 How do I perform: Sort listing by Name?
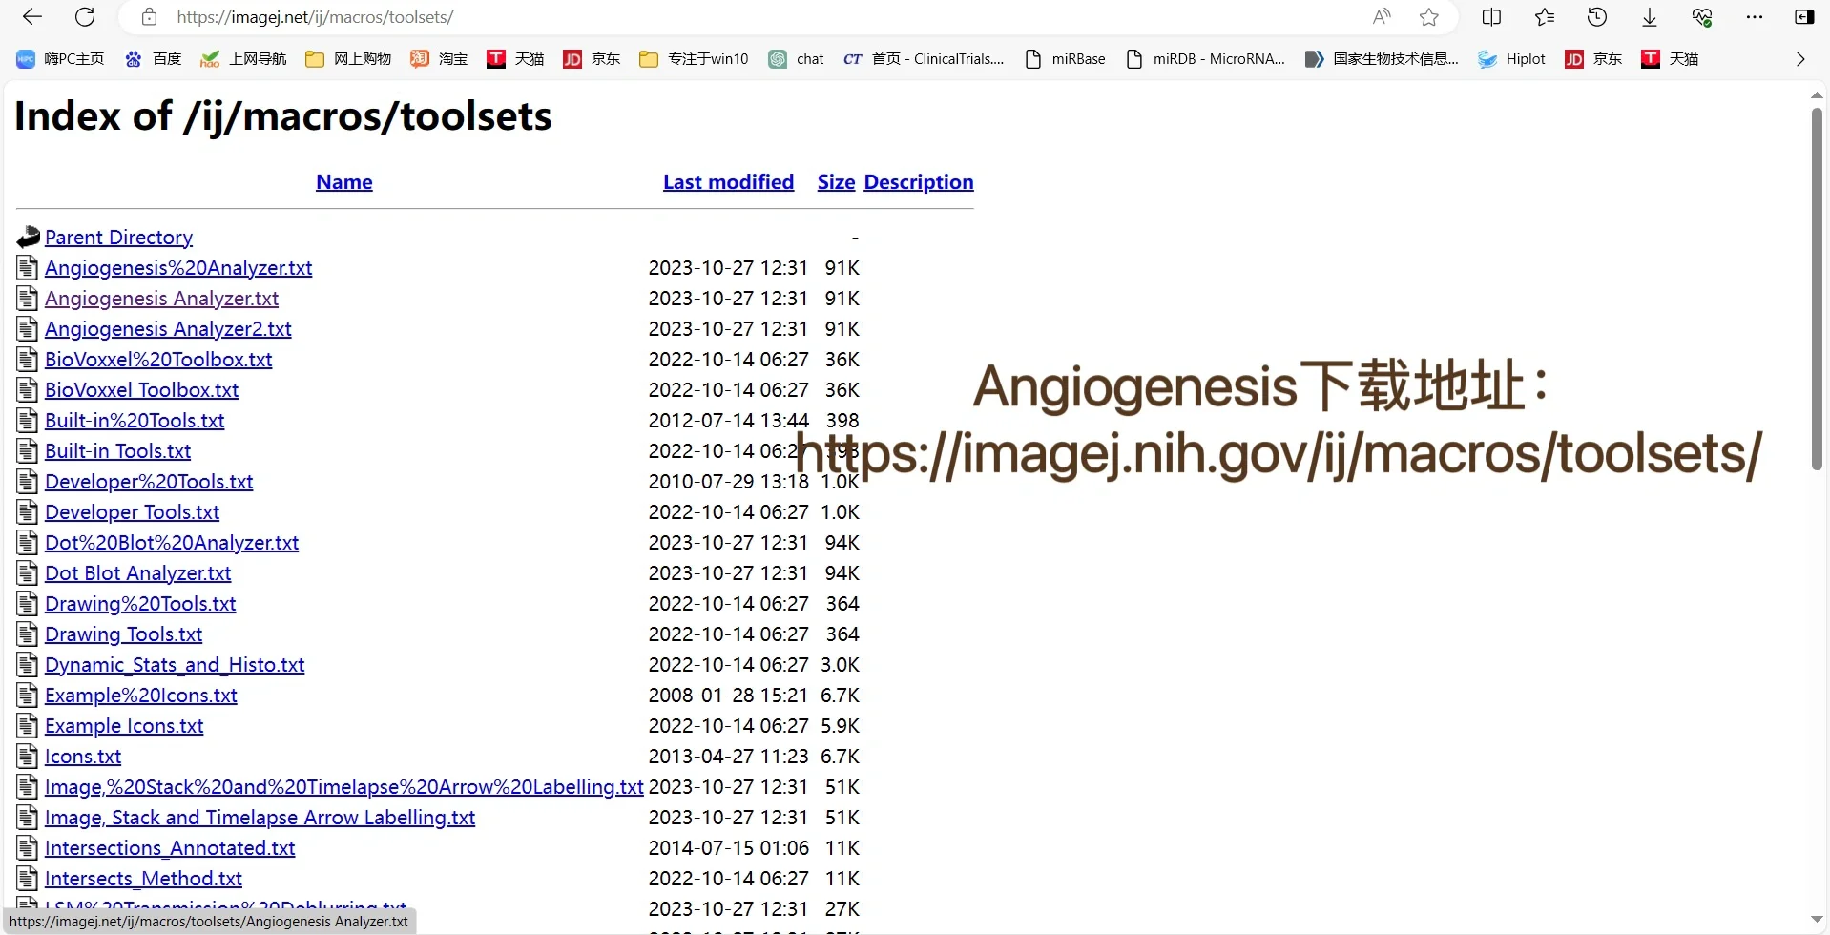click(344, 182)
